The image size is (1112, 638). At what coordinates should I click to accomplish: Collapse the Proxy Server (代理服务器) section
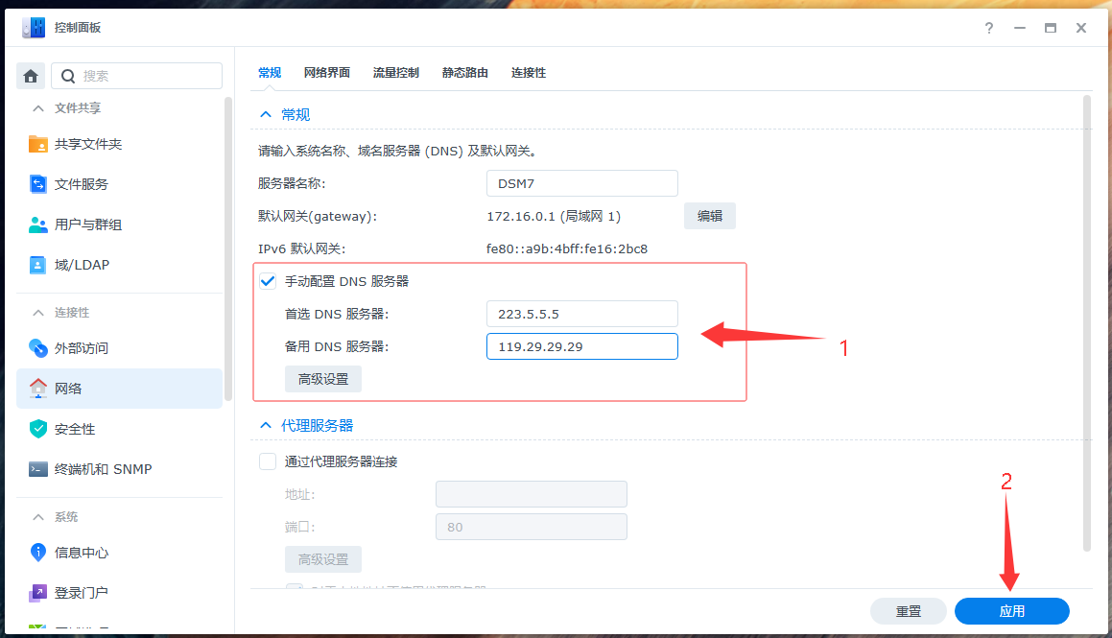266,425
